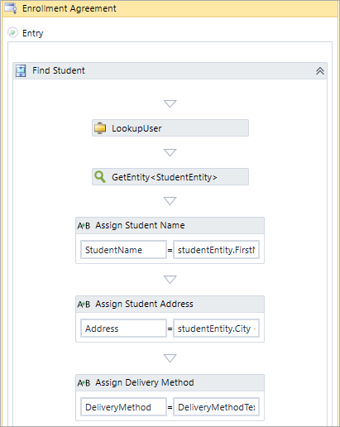The width and height of the screenshot is (340, 427).
Task: Click the GetEntity magnifier icon
Action: (x=100, y=177)
